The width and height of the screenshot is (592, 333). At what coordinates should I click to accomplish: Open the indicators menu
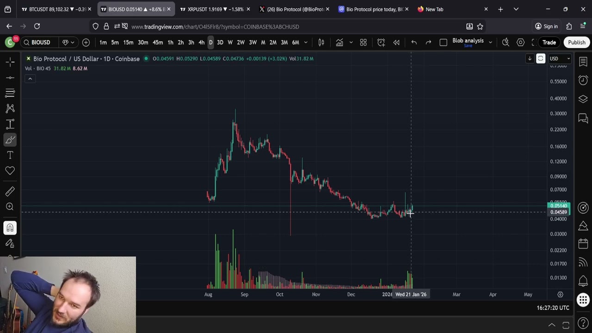pos(339,43)
